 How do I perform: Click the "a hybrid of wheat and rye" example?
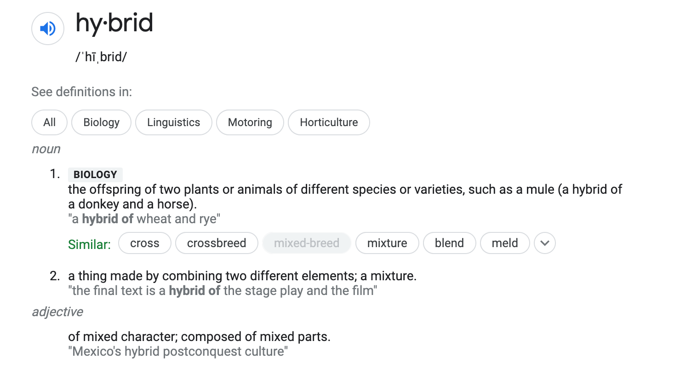(144, 219)
